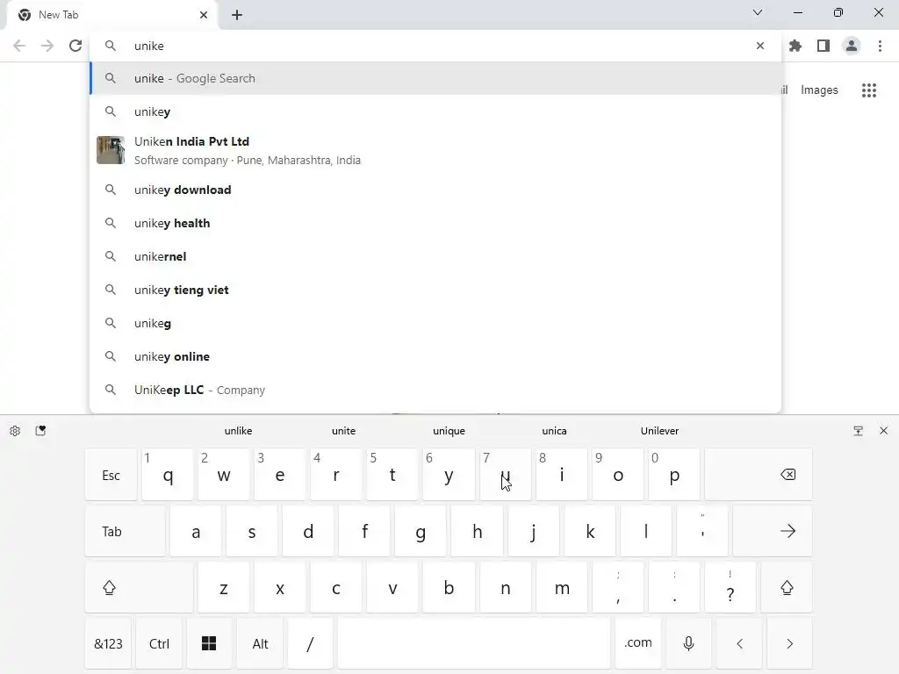Tap the right Shift key
899x674 pixels.
tap(787, 587)
